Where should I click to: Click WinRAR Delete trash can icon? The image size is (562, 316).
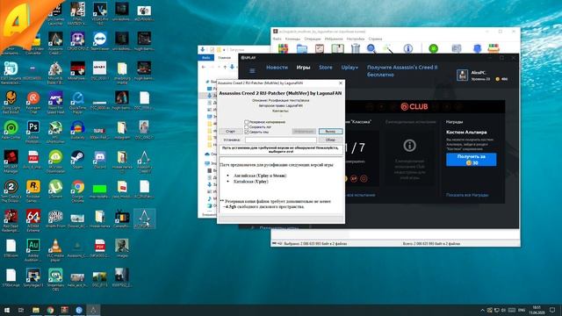tap(355, 48)
